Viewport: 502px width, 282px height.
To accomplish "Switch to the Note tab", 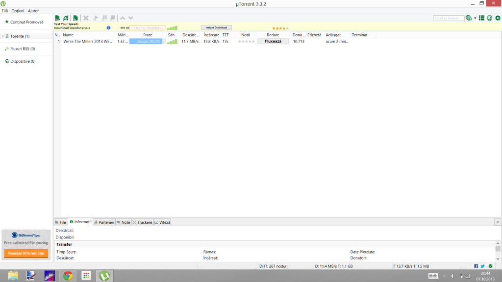I will coord(123,222).
